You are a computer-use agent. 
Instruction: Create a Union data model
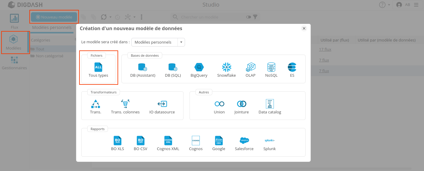click(219, 107)
